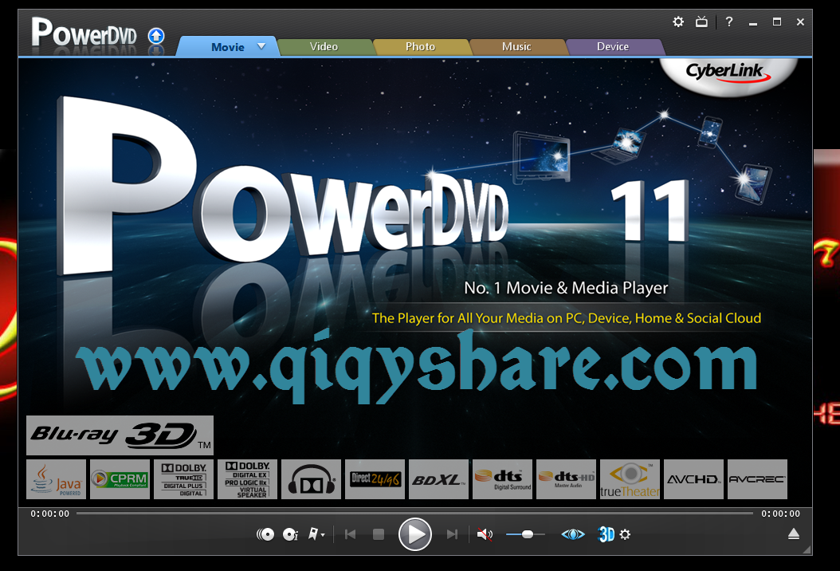Image resolution: width=840 pixels, height=571 pixels.
Task: Click the total duration time display
Action: point(780,514)
